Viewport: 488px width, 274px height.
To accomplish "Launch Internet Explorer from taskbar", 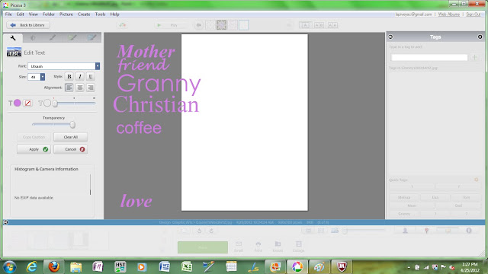I will click(x=32, y=267).
